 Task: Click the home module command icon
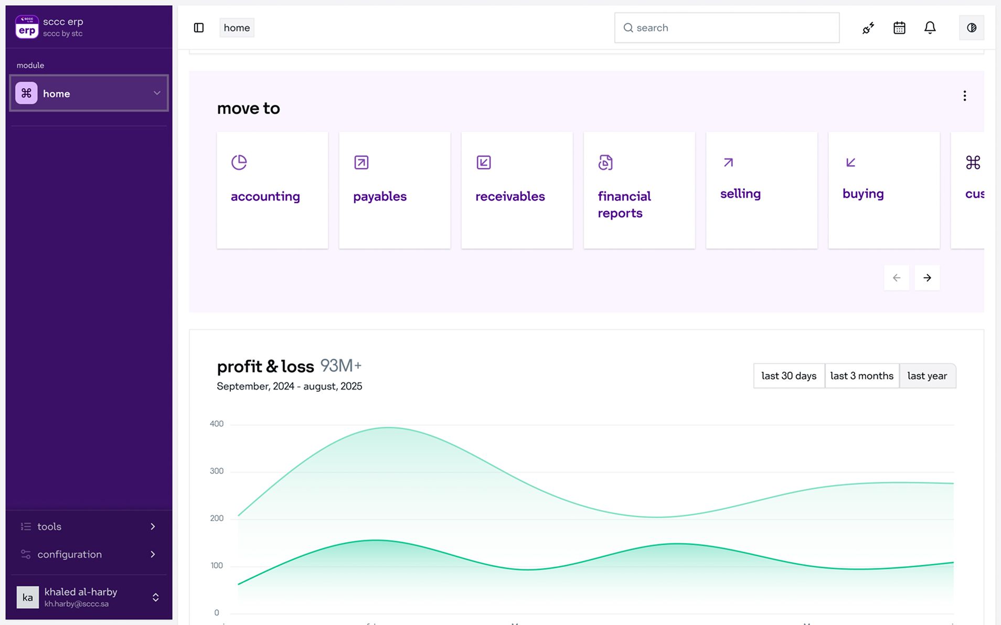pyautogui.click(x=26, y=93)
